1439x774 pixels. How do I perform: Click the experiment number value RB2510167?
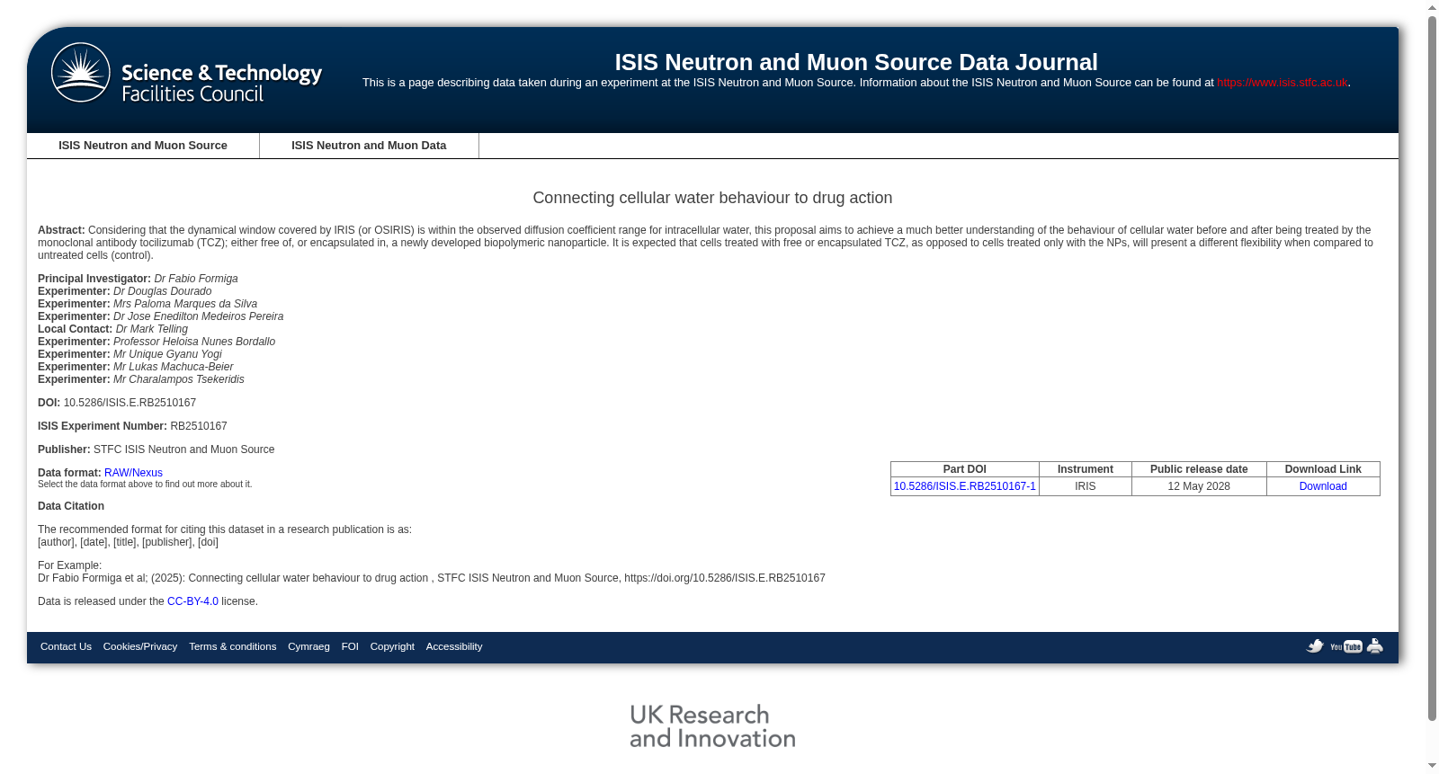point(199,426)
